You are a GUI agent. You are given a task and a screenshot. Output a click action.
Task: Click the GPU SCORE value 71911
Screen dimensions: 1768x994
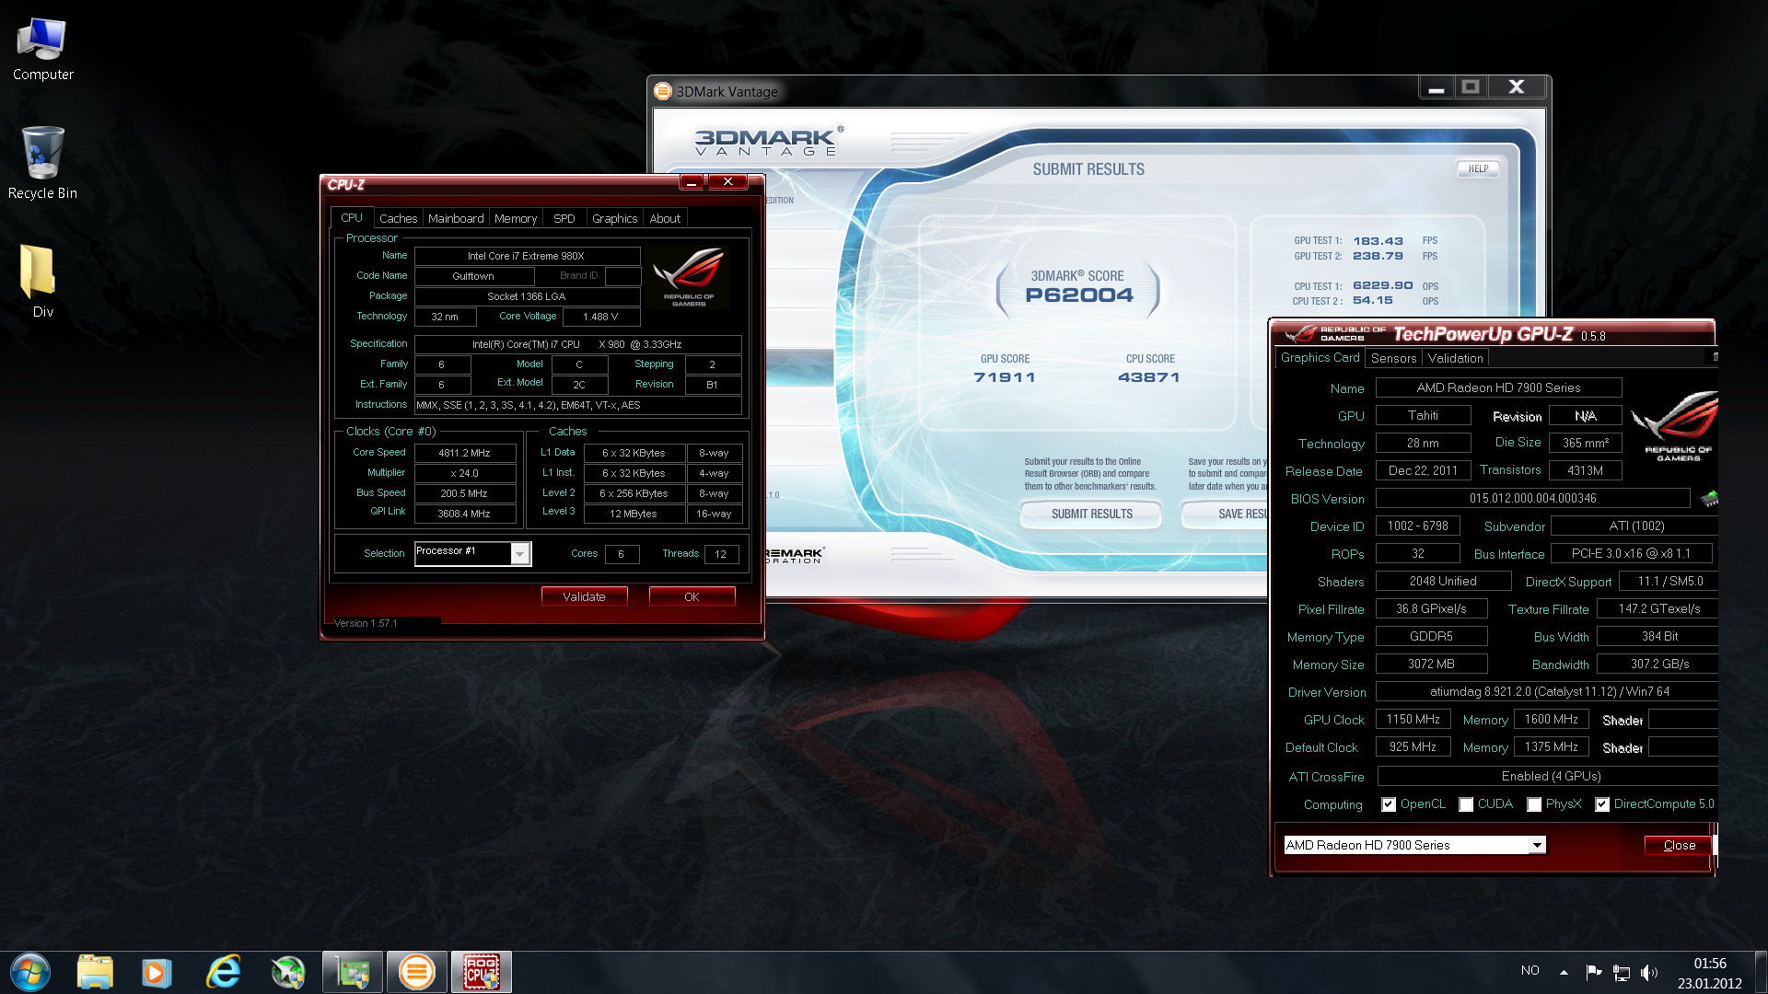(x=1005, y=377)
